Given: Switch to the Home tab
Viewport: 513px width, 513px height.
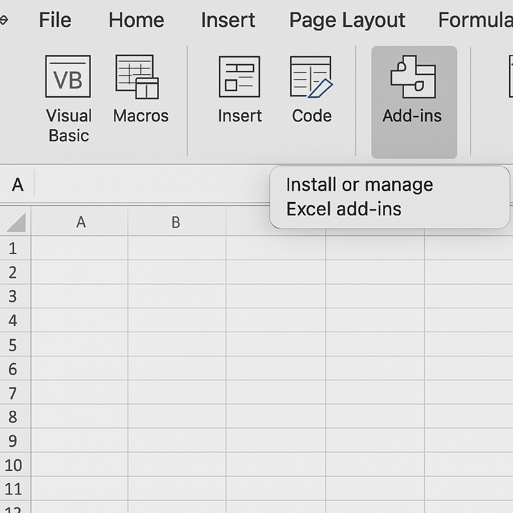Looking at the screenshot, I should pyautogui.click(x=136, y=20).
